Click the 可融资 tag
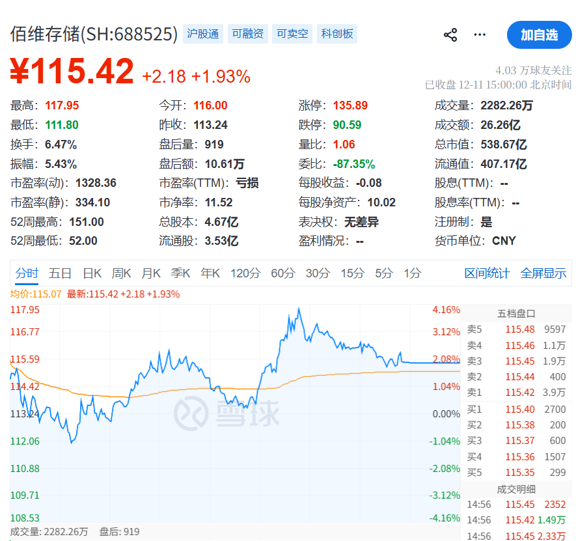The width and height of the screenshot is (576, 541). pos(247,34)
